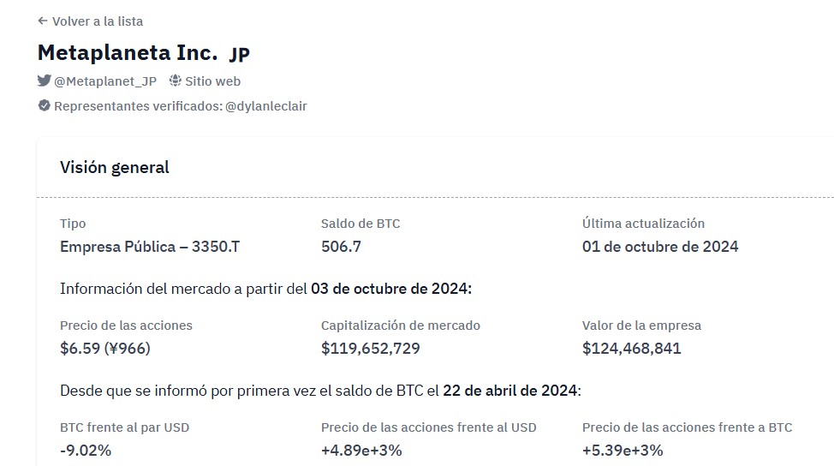The height and width of the screenshot is (466, 834).
Task: Click the +5.39e+3% stock versus BTC value
Action: click(623, 451)
